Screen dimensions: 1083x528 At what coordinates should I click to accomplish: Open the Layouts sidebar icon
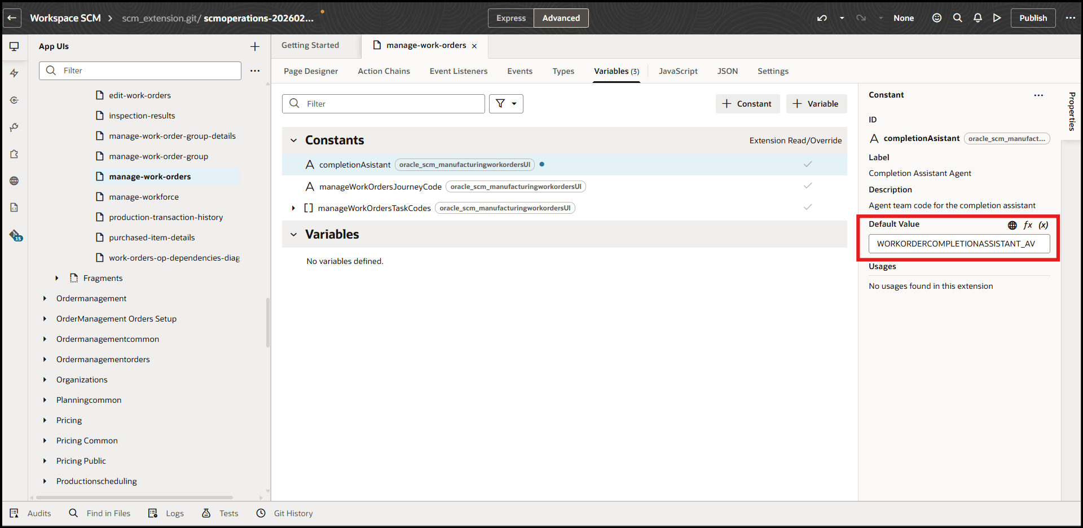point(14,127)
